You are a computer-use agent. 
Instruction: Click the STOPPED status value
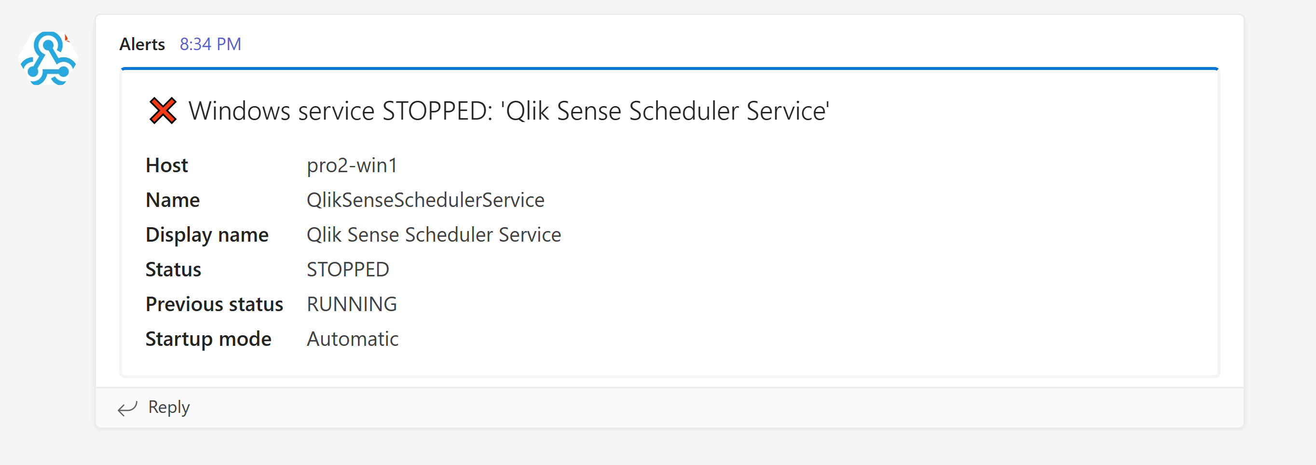click(x=347, y=270)
